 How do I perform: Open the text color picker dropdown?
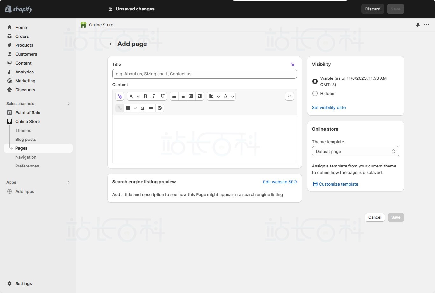[229, 96]
